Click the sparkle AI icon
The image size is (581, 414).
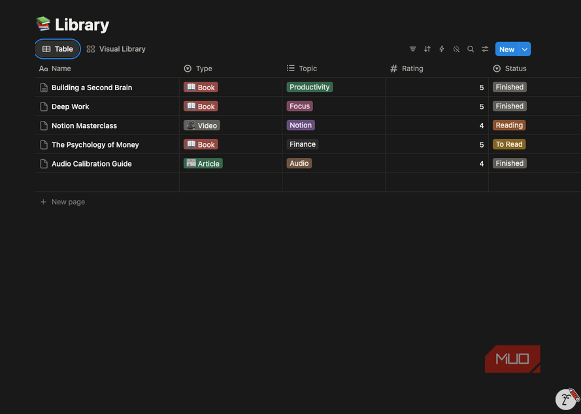click(456, 49)
